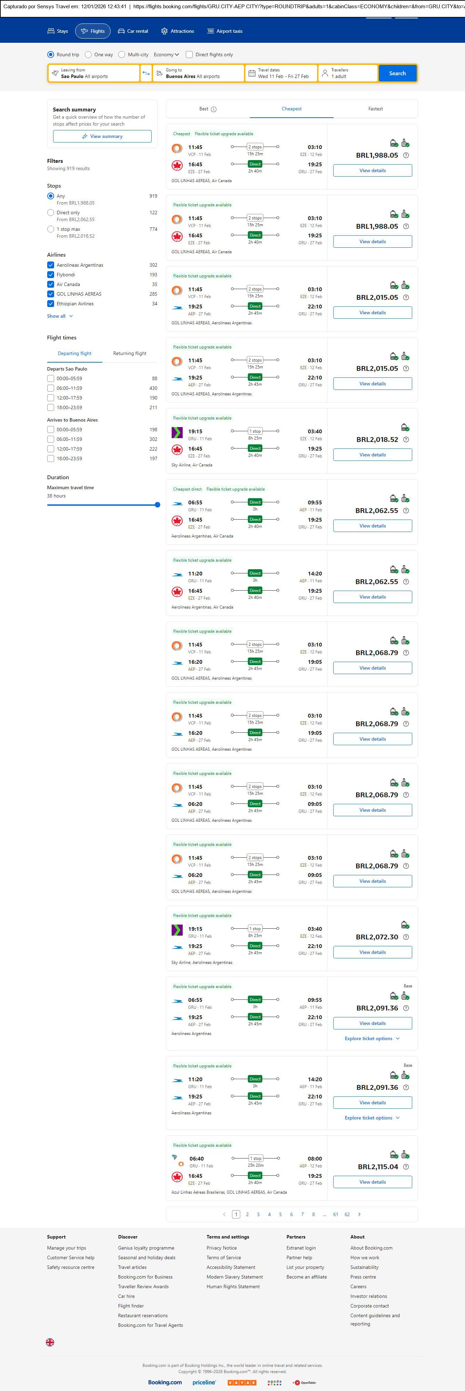Switch to the Fastest sorting tab

(375, 109)
